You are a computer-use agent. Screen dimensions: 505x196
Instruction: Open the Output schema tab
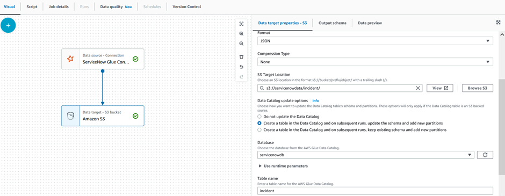pyautogui.click(x=333, y=23)
